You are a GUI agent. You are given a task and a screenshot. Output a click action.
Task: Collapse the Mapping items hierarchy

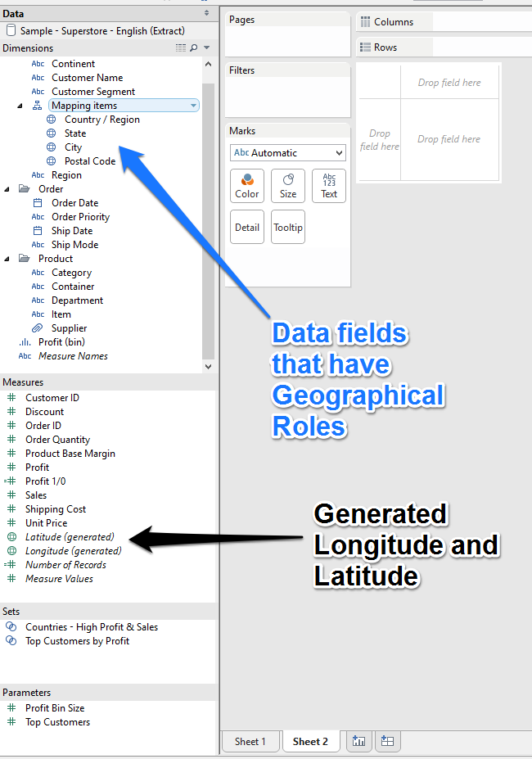pyautogui.click(x=20, y=106)
